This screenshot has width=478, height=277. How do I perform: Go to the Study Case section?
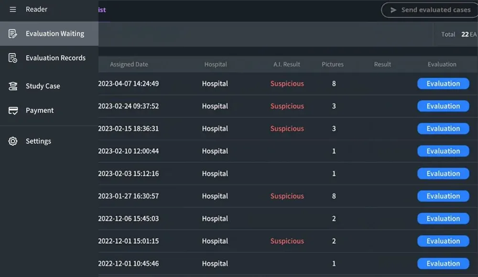pos(43,86)
